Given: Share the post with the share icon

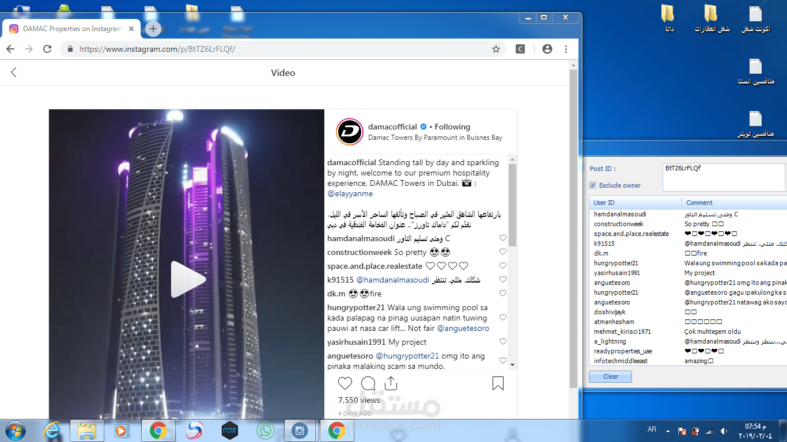Looking at the screenshot, I should [x=391, y=383].
